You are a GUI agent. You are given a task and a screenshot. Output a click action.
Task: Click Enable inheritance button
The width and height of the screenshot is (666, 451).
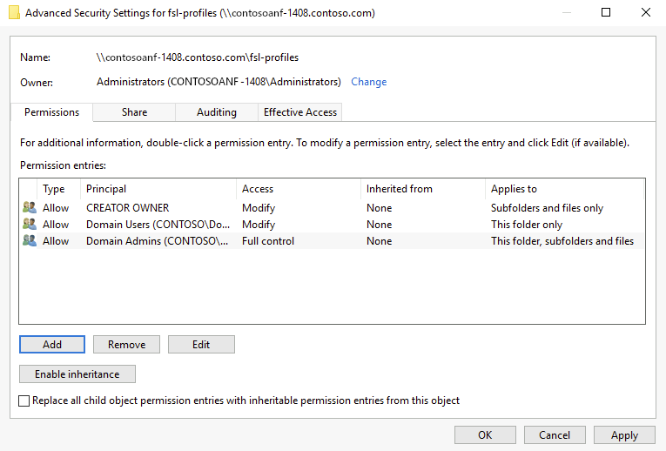point(77,374)
